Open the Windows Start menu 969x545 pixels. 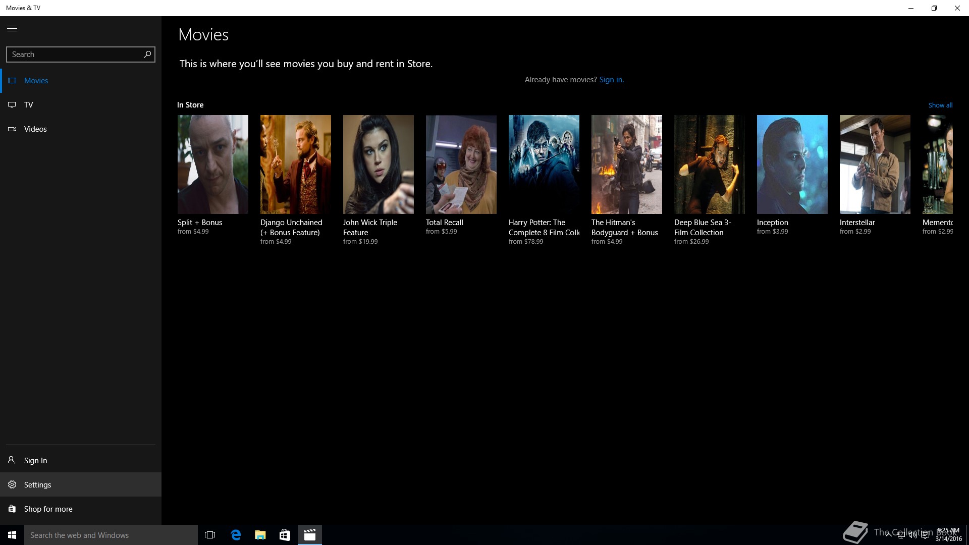12,535
